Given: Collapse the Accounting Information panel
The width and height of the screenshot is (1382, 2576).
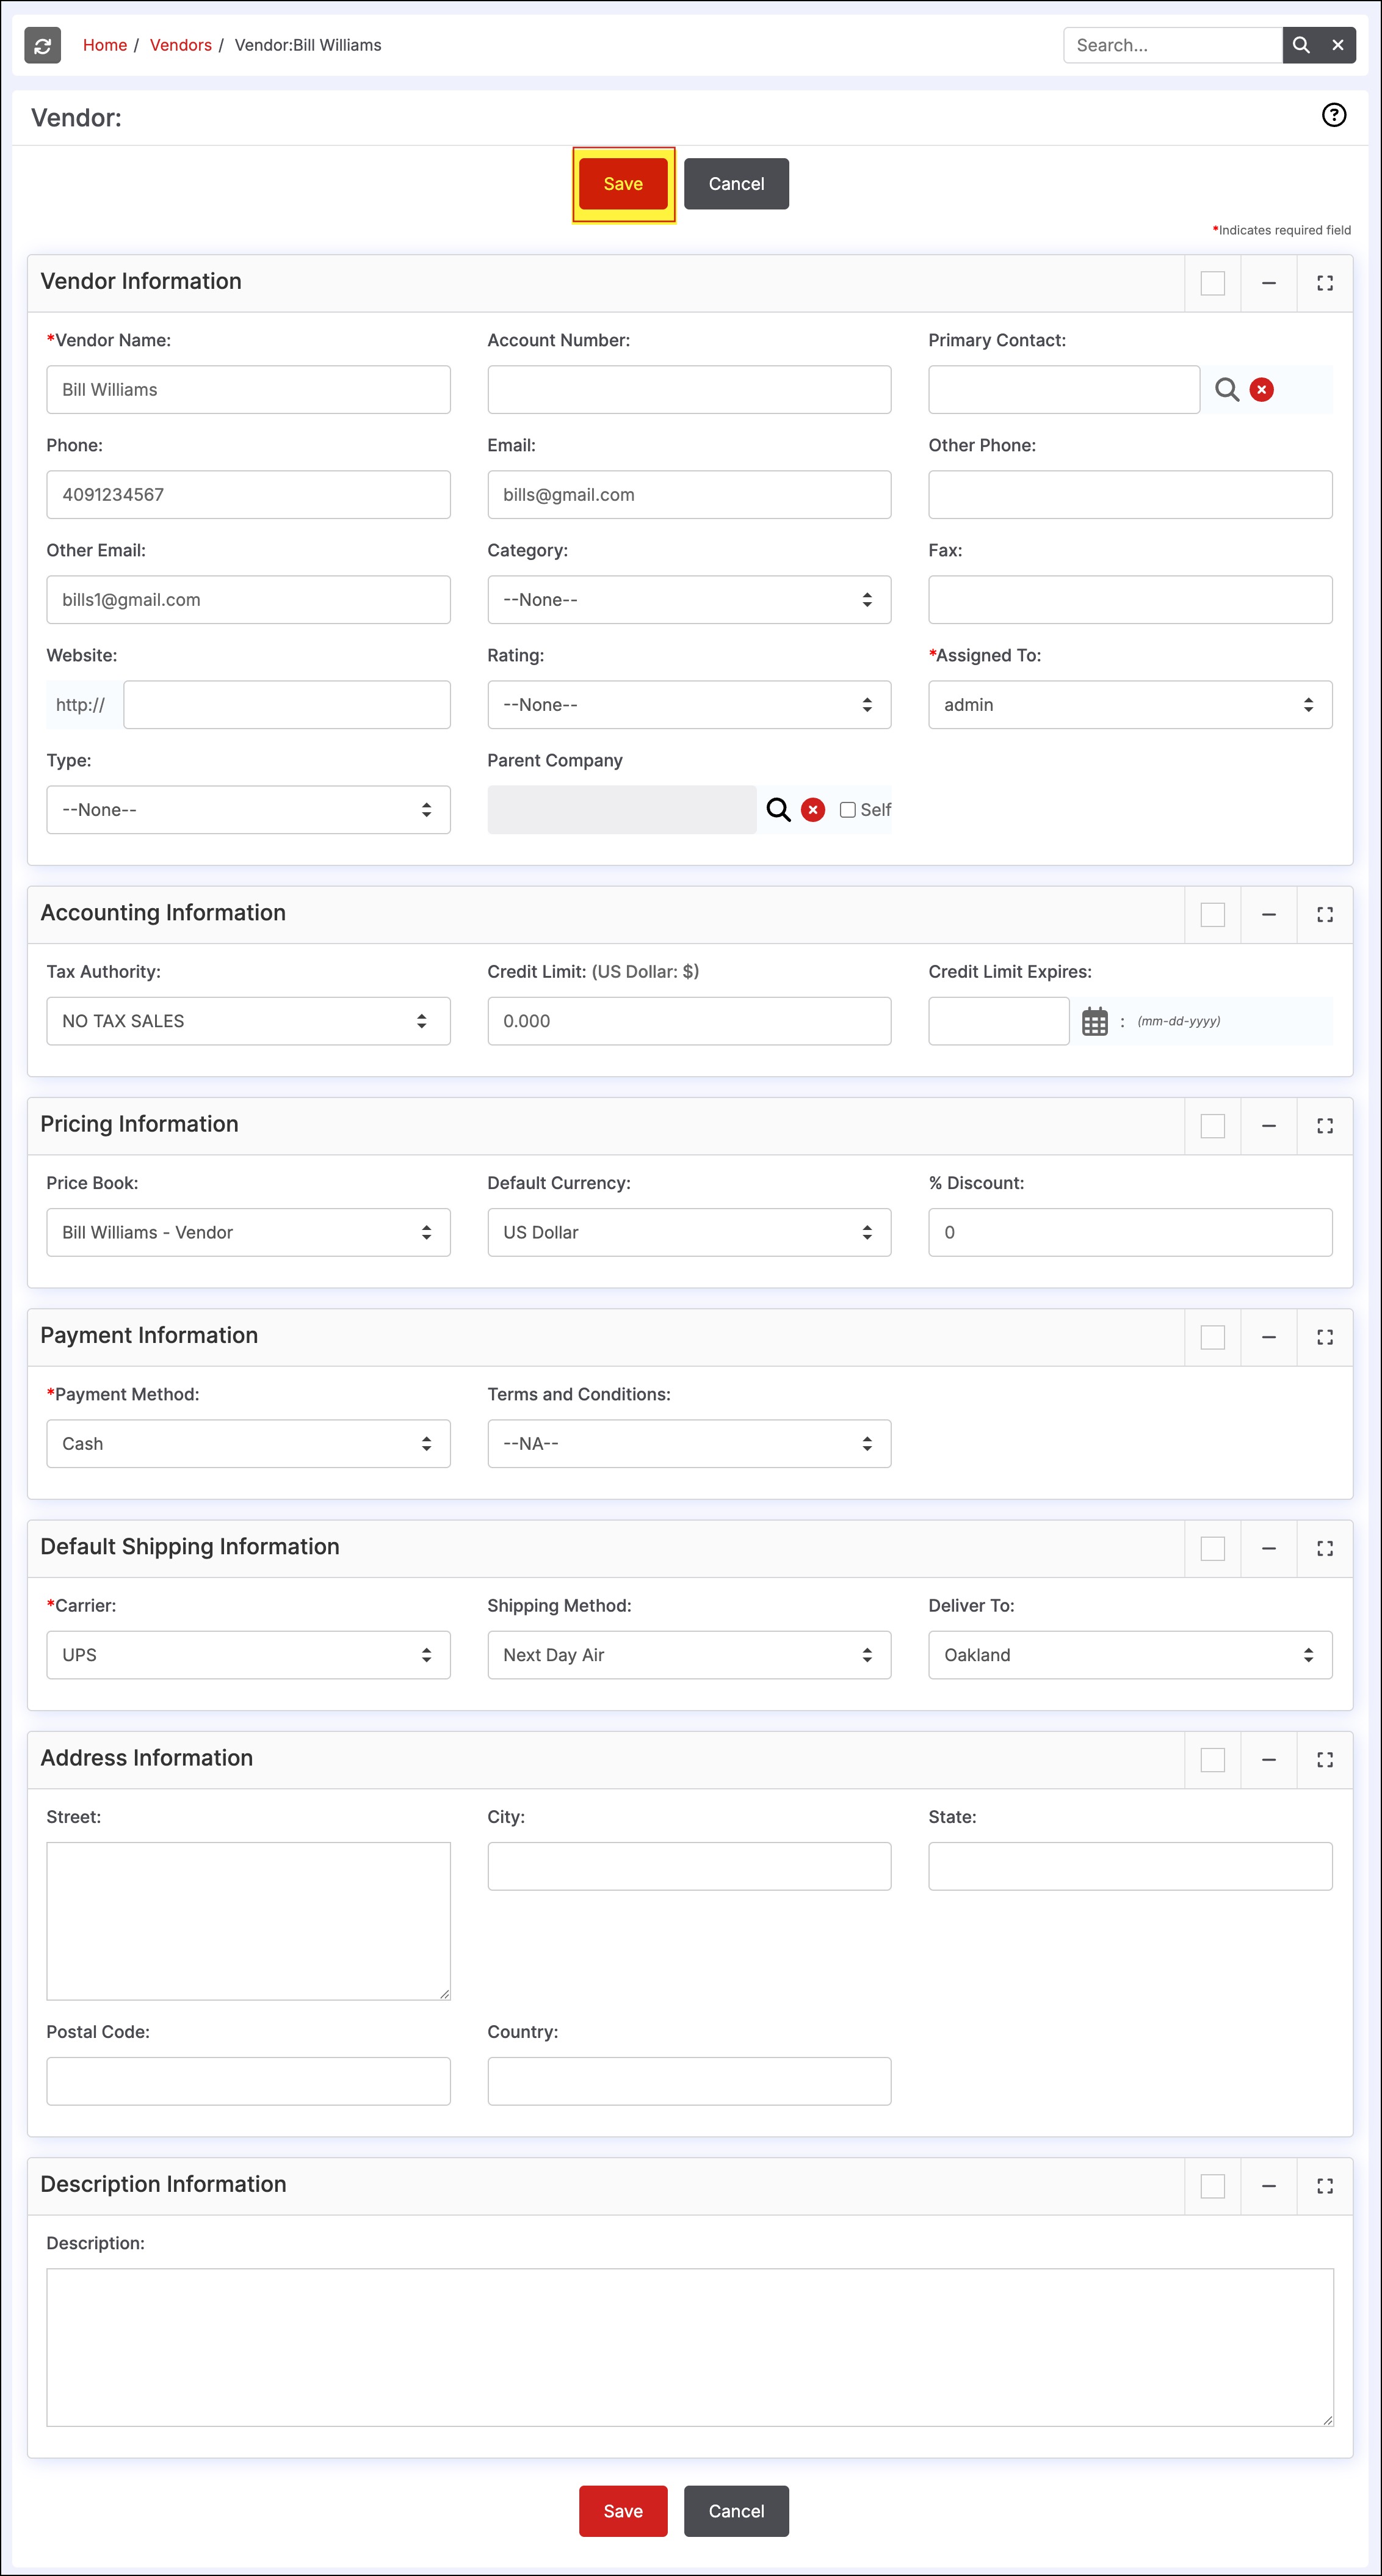Looking at the screenshot, I should (x=1268, y=914).
